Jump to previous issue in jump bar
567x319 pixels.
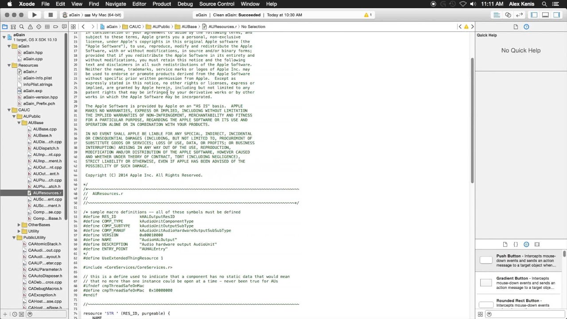coord(460,27)
